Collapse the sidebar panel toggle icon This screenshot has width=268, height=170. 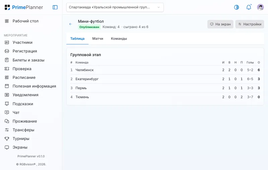tap(55, 7)
